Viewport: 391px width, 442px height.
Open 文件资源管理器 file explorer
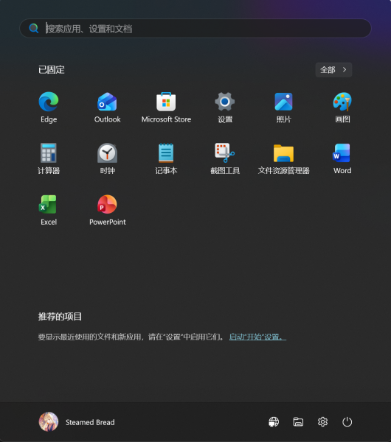283,158
